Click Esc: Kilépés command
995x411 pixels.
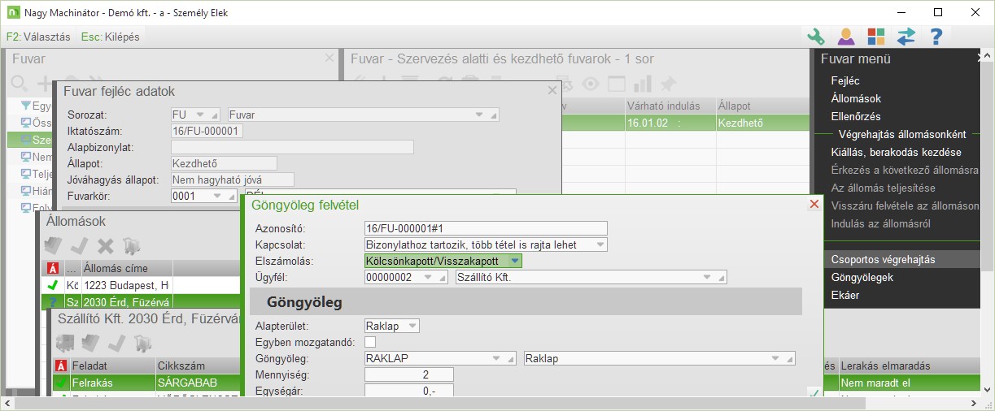(x=110, y=37)
